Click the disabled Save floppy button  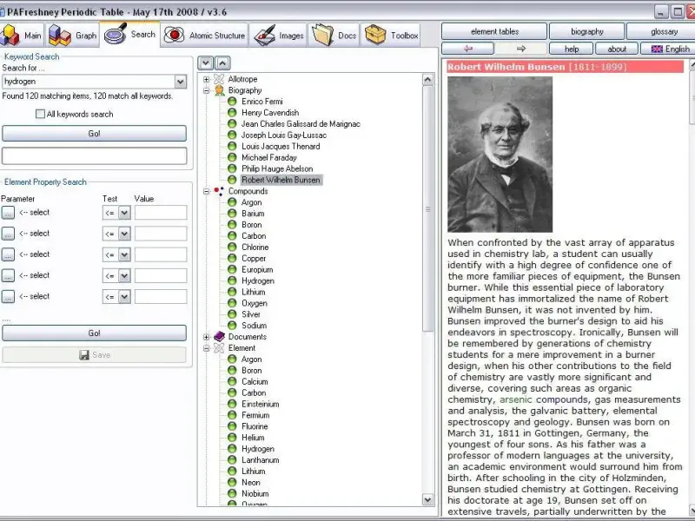point(94,355)
